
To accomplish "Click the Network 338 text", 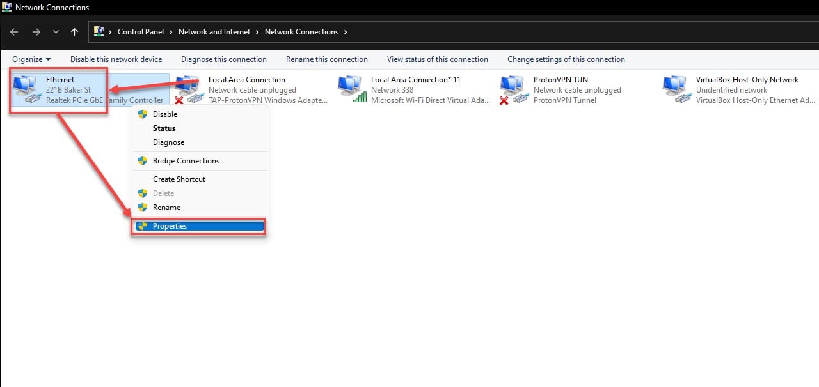I will [392, 90].
